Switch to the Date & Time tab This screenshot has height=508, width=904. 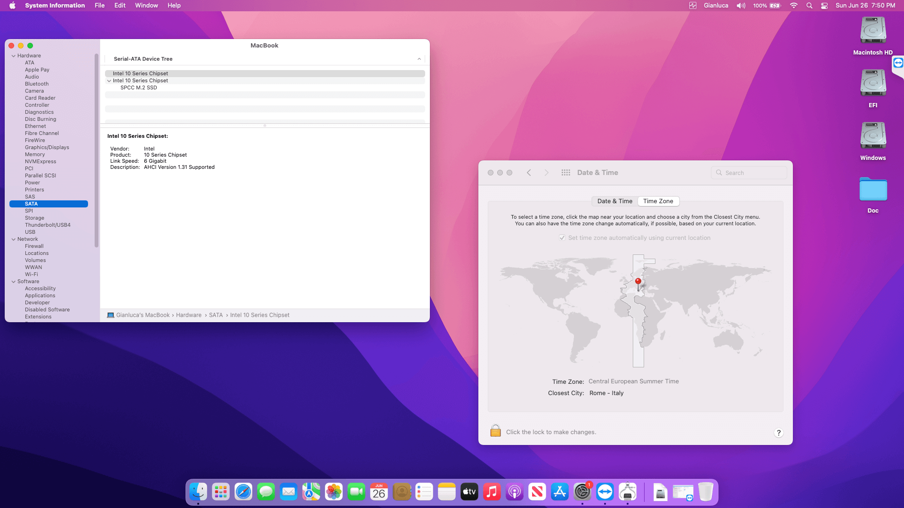tap(615, 201)
